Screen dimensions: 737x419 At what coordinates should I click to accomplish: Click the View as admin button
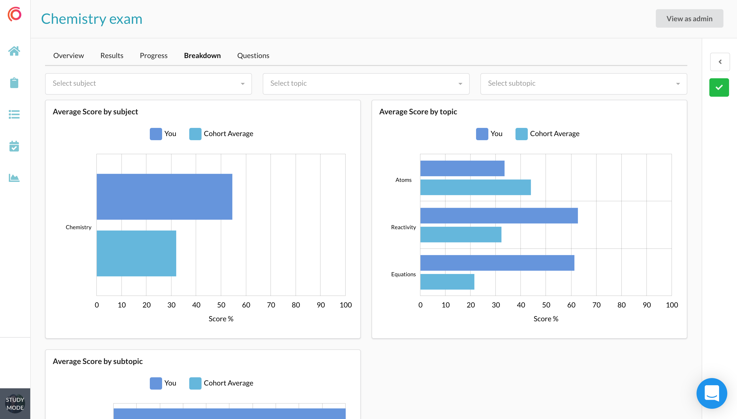689,19
